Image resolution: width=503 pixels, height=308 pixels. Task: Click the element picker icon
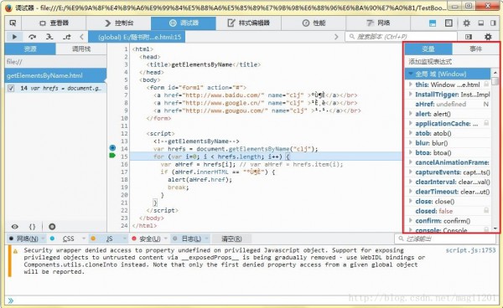coord(13,23)
